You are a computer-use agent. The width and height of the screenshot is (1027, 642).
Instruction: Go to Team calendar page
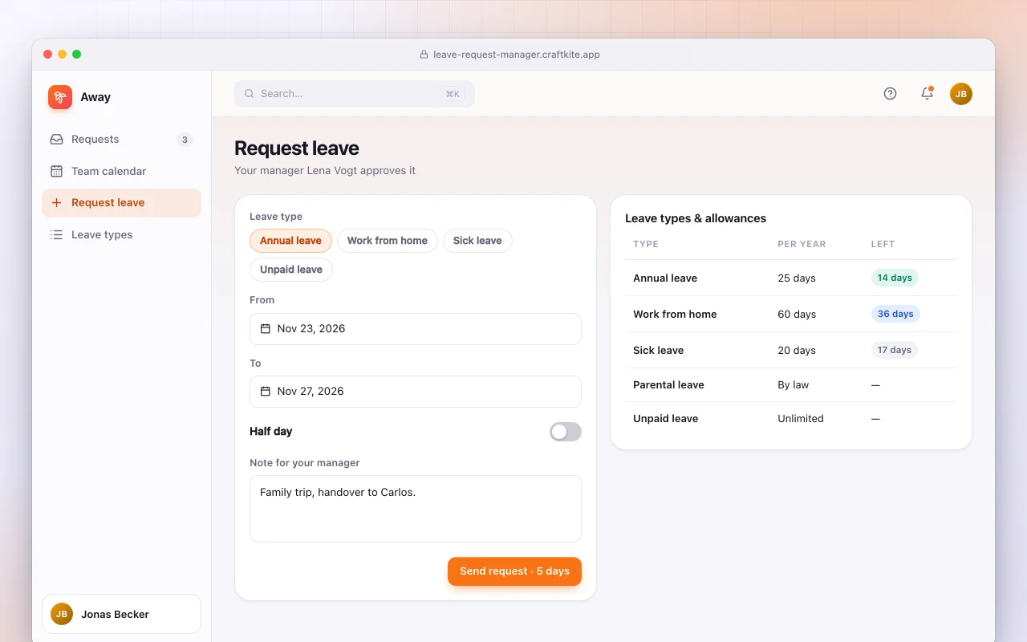(121, 171)
